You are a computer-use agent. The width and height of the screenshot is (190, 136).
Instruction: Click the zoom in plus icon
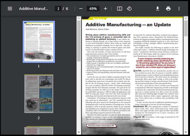[x=105, y=9]
